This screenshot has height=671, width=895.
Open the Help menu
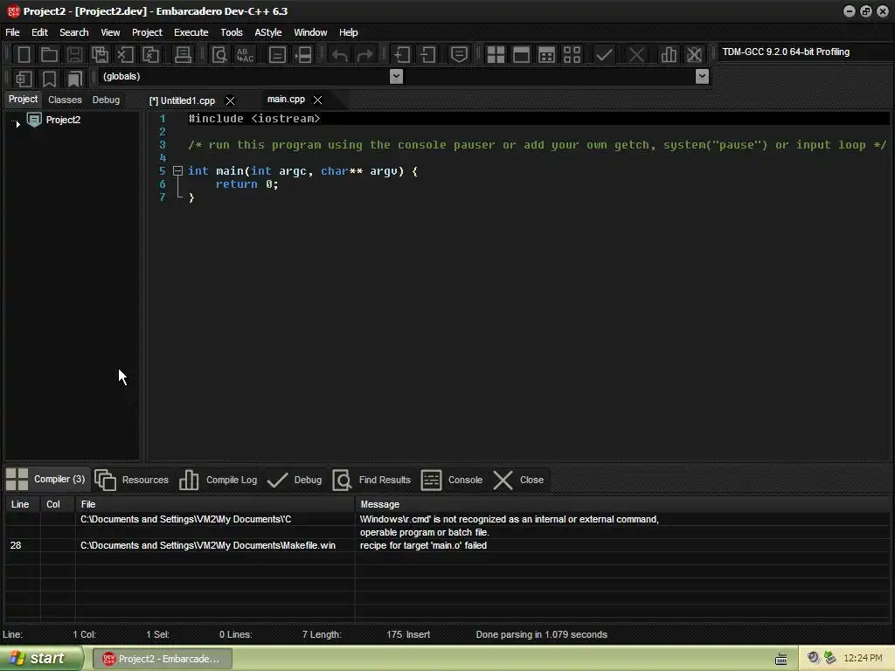coord(348,32)
